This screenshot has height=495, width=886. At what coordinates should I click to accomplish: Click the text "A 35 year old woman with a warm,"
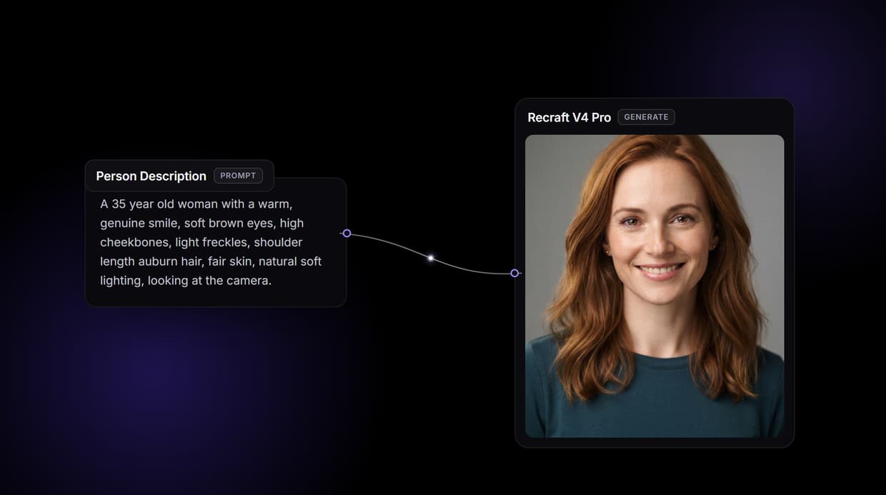pos(196,204)
